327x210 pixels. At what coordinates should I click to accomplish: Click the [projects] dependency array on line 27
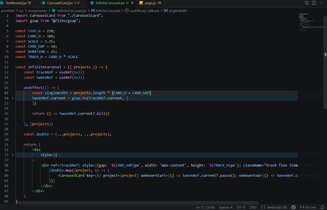(x=41, y=124)
